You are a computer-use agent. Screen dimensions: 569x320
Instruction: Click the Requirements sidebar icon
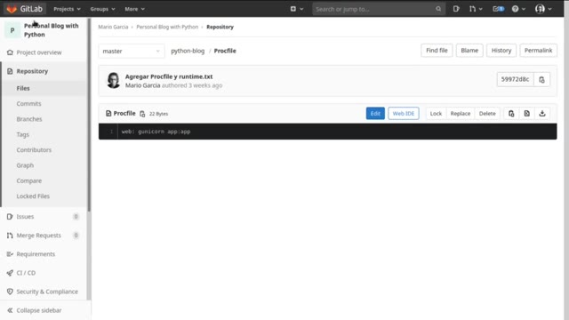pos(10,254)
